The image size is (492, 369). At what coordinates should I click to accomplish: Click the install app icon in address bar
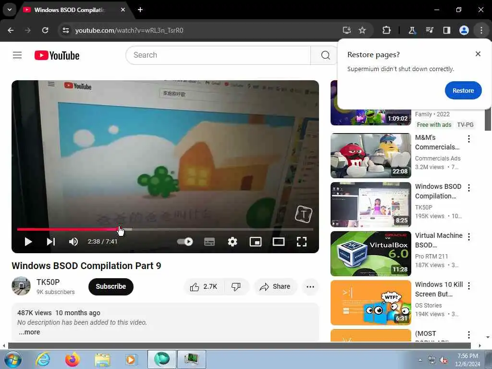coord(346,30)
